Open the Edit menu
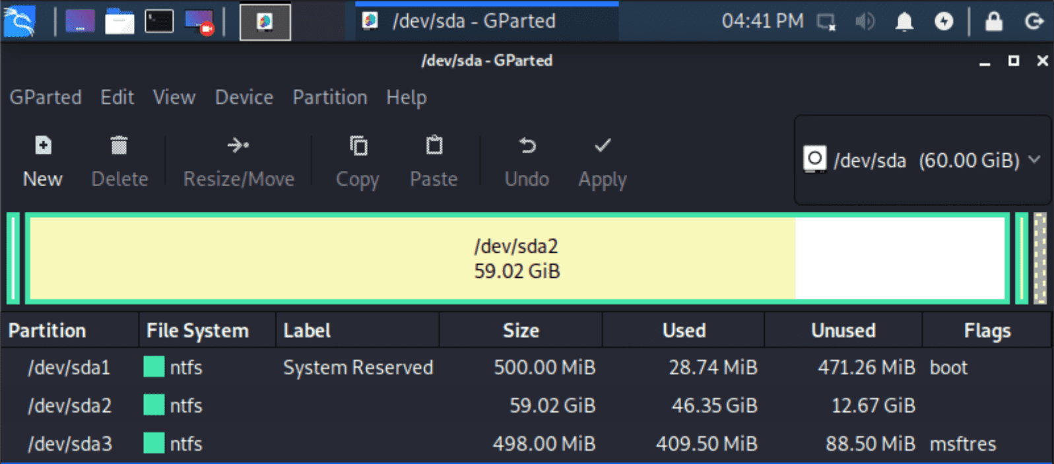Viewport: 1054px width, 464px height. [117, 97]
